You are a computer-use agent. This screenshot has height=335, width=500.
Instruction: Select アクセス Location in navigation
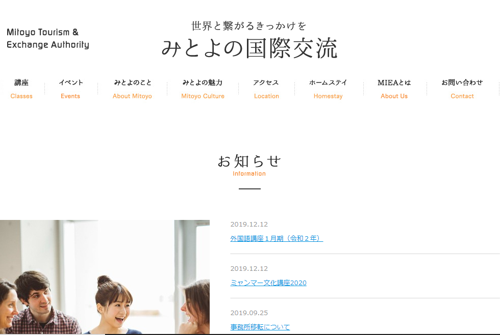coord(266,89)
